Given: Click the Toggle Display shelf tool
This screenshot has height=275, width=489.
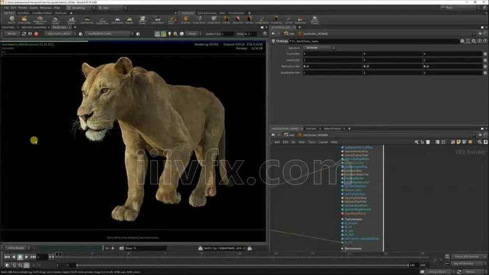Looking at the screenshot, I should tap(71, 20).
